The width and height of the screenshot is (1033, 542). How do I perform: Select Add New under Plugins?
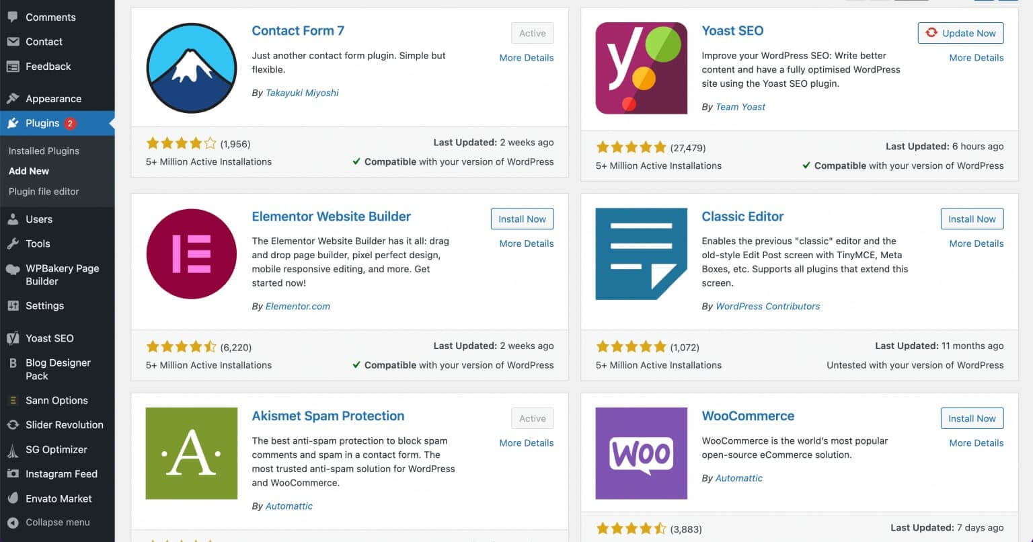tap(28, 171)
